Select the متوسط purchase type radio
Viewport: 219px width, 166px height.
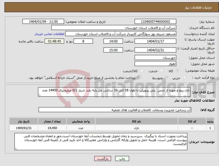coord(167,77)
